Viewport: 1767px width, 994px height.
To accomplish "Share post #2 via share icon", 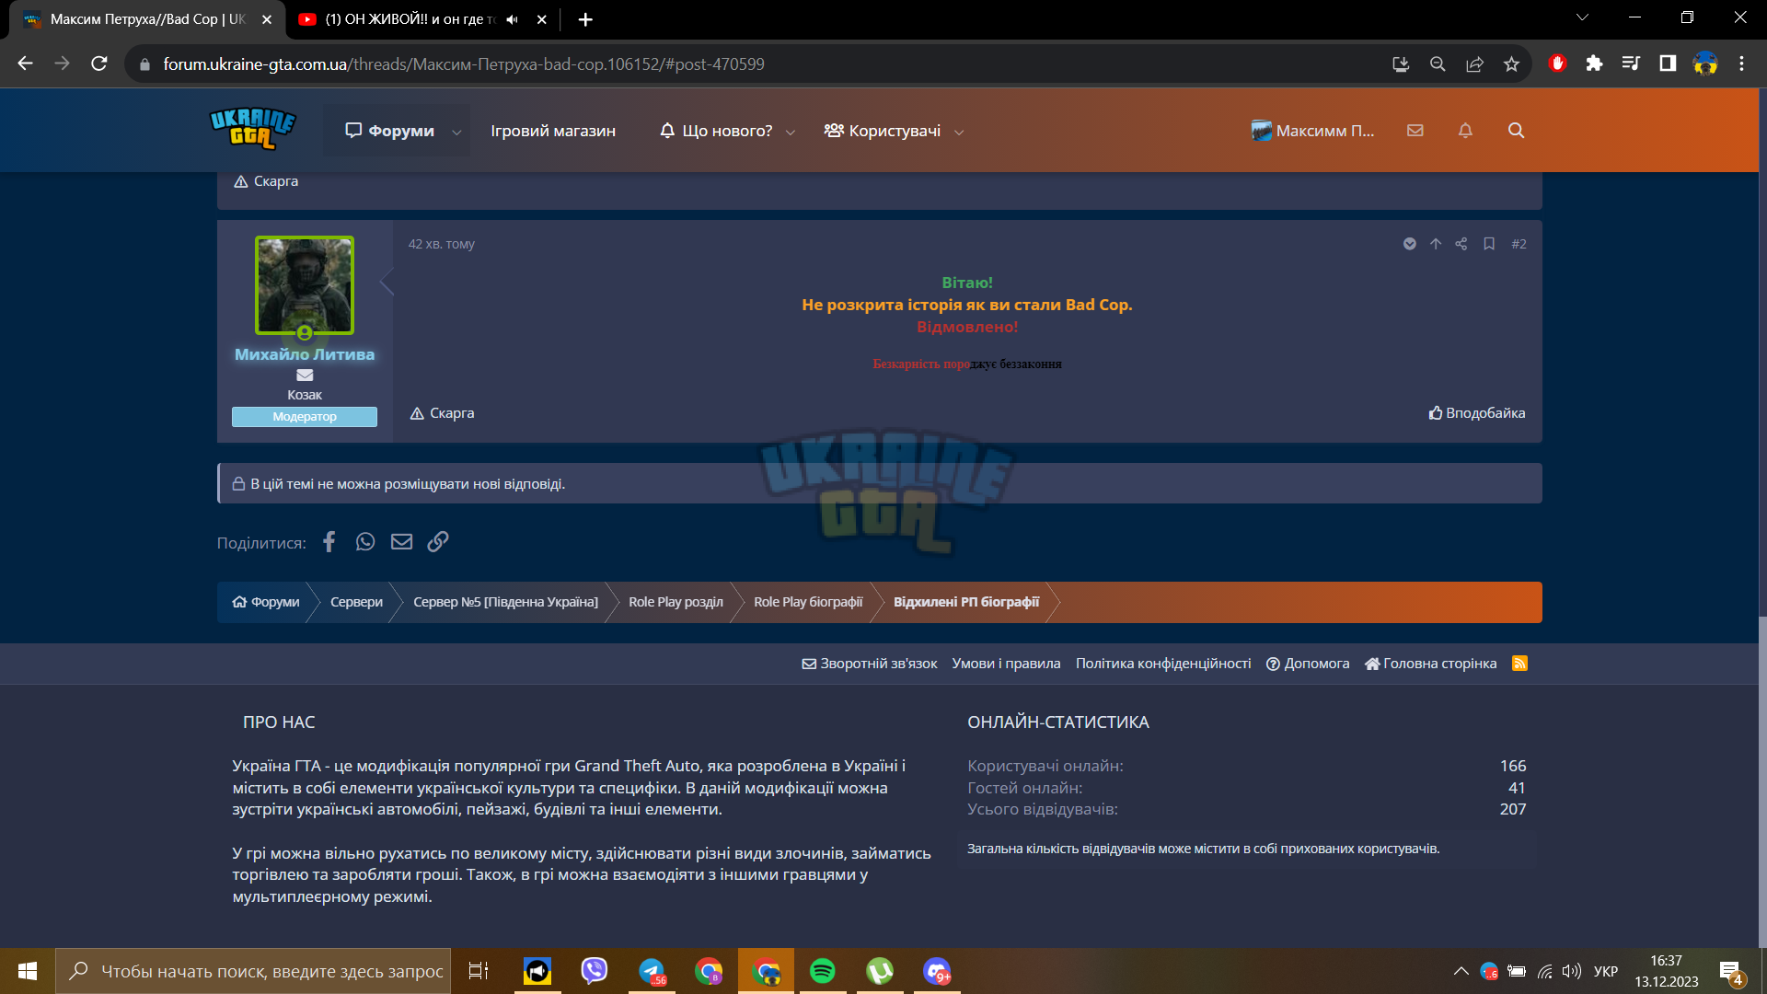I will pyautogui.click(x=1461, y=244).
